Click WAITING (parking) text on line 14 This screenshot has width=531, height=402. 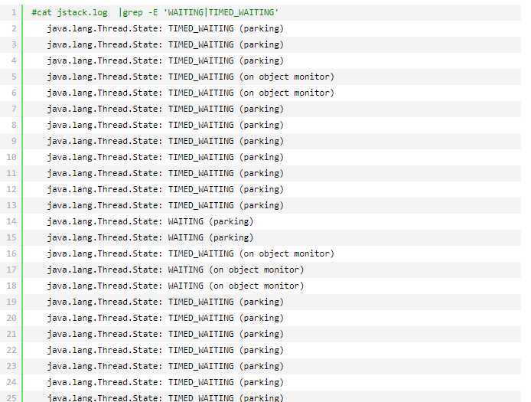[210, 221]
